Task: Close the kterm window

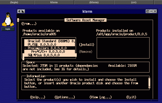Action: click(x=155, y=11)
